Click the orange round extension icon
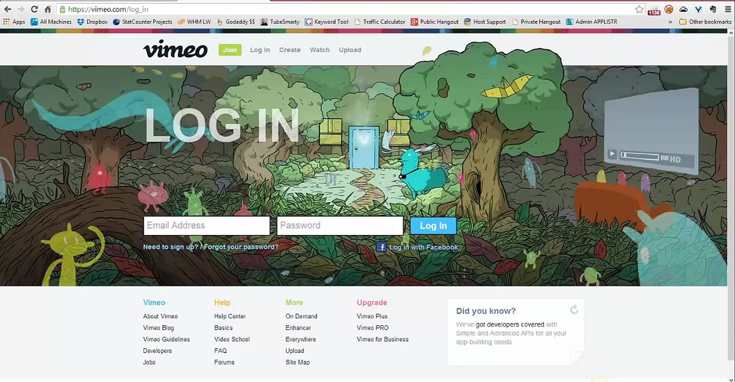 point(669,9)
